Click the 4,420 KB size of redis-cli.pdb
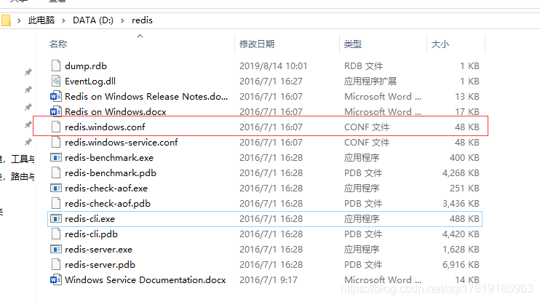 pos(461,234)
